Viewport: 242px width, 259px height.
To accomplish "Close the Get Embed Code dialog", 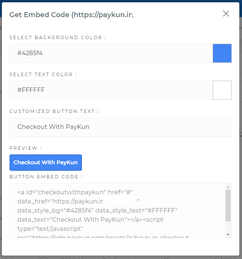I will [226, 14].
